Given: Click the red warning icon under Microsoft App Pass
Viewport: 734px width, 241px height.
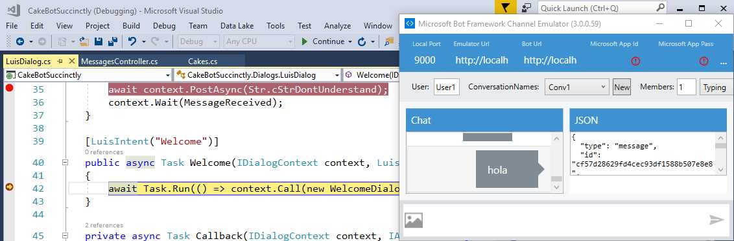Looking at the screenshot, I should (x=704, y=61).
